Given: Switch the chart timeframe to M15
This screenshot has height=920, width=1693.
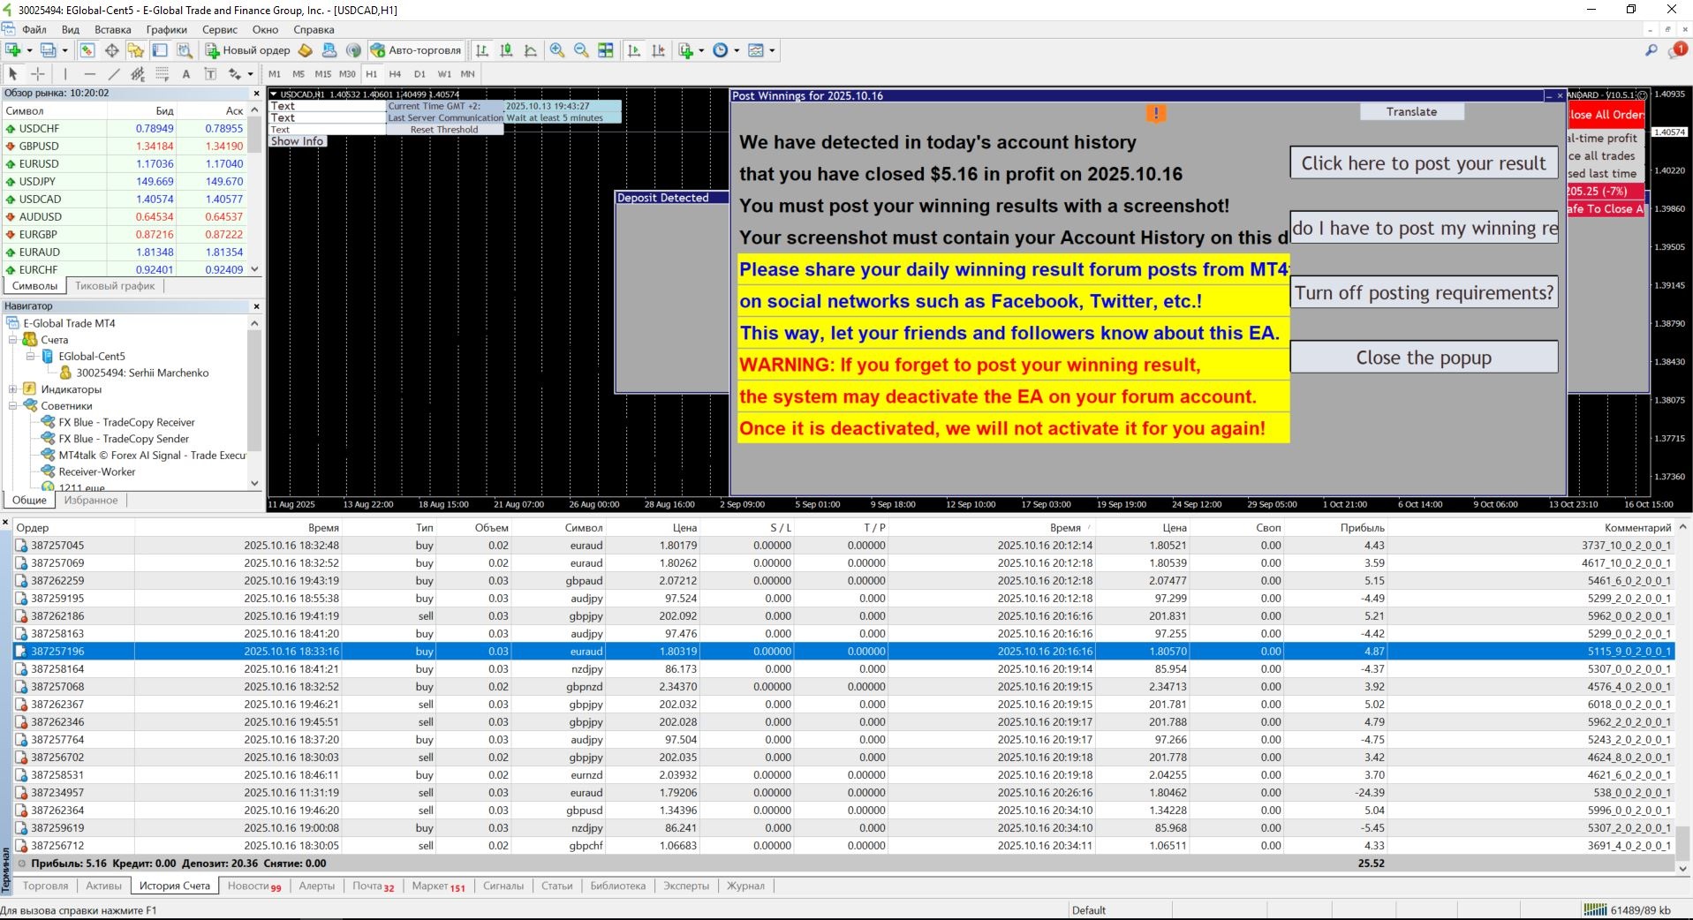Looking at the screenshot, I should [322, 74].
